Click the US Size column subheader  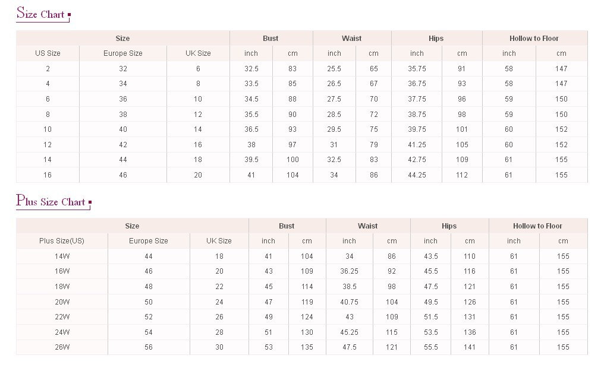click(x=48, y=53)
